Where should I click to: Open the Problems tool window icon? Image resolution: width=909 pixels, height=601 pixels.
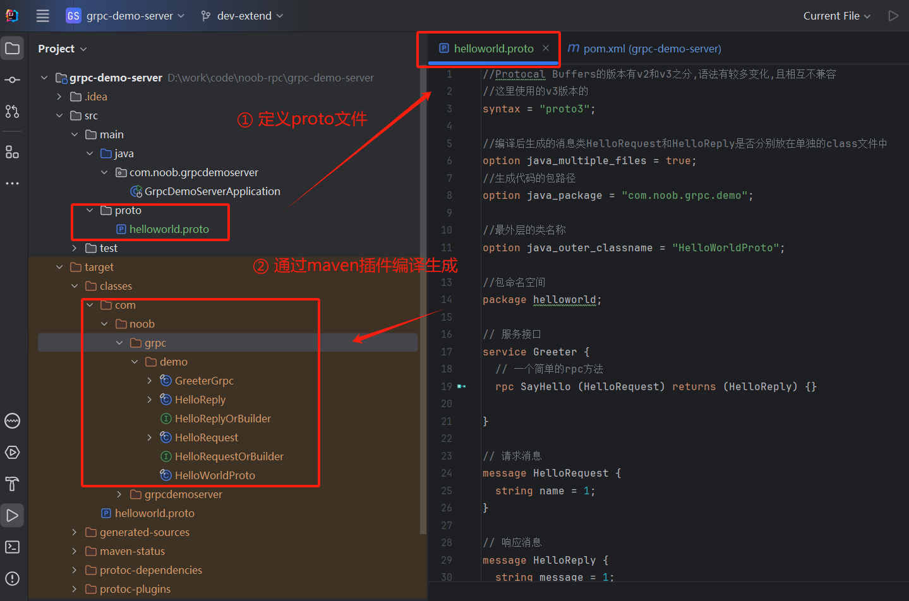click(12, 578)
